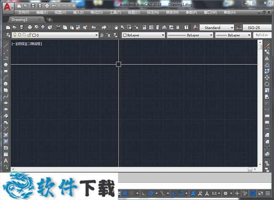Click the horizontal scrollbar left arrow
The width and height of the screenshot is (274, 200).
click(13, 169)
